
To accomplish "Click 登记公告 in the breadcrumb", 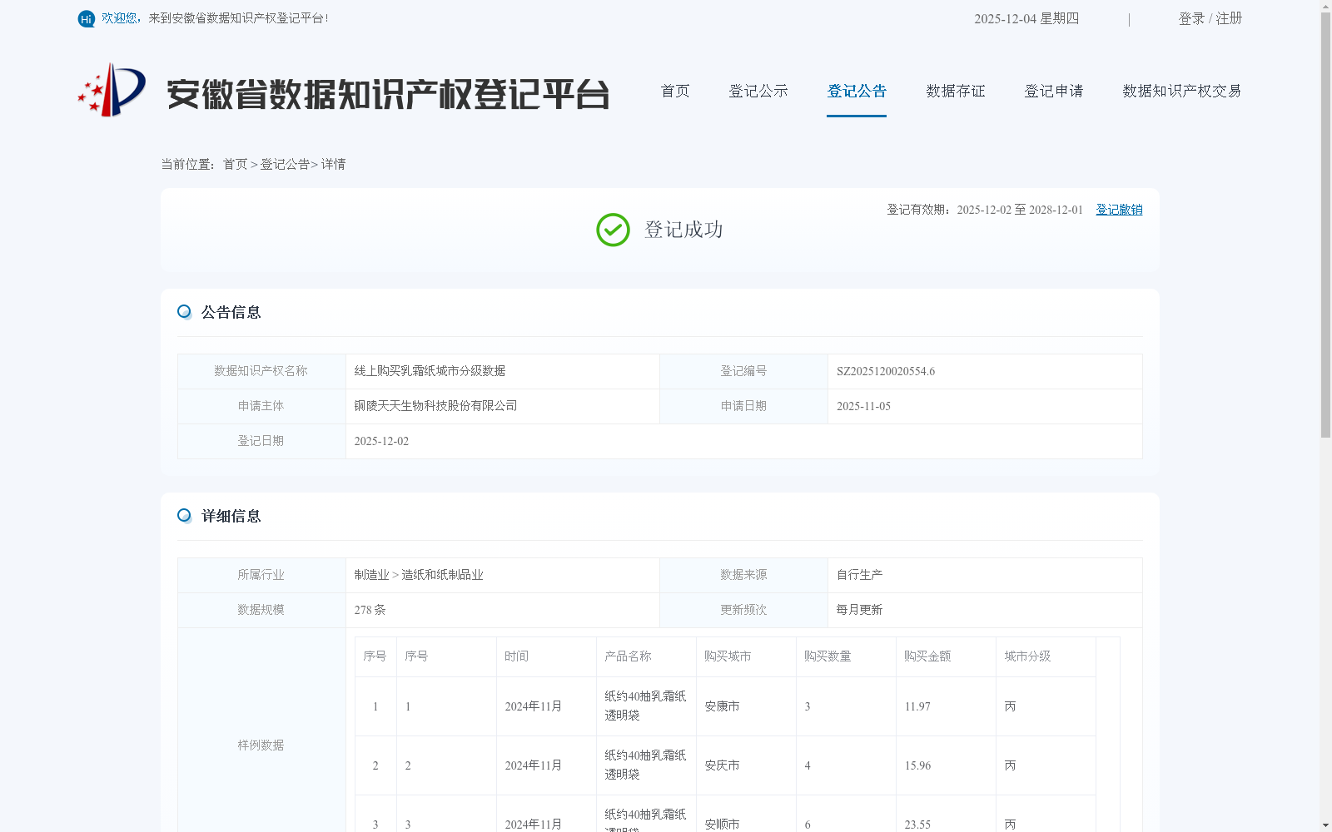I will click(285, 164).
